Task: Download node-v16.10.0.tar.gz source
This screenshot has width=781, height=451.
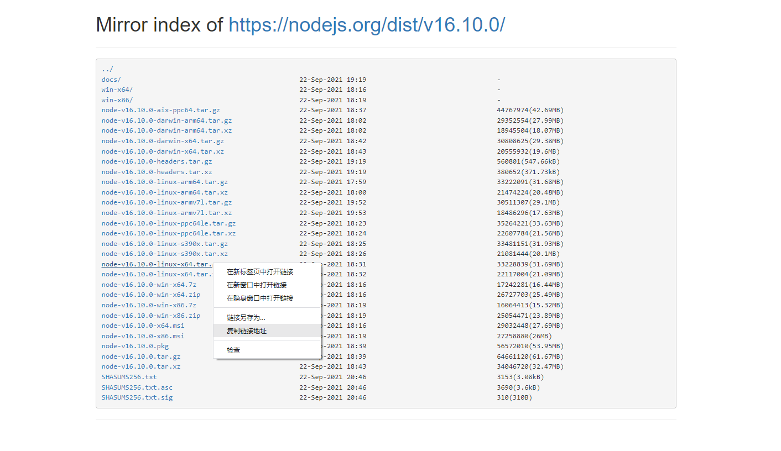Action: (x=141, y=356)
